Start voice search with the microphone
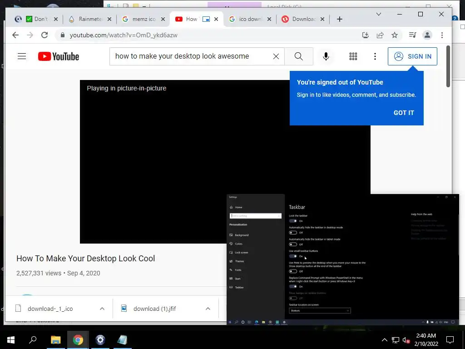465x349 pixels. click(x=326, y=56)
